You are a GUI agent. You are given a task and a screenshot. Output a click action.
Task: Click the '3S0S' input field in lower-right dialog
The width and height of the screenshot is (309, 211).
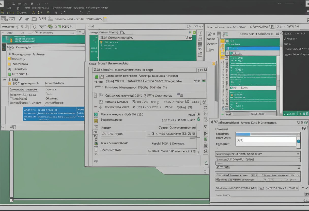[266, 141]
